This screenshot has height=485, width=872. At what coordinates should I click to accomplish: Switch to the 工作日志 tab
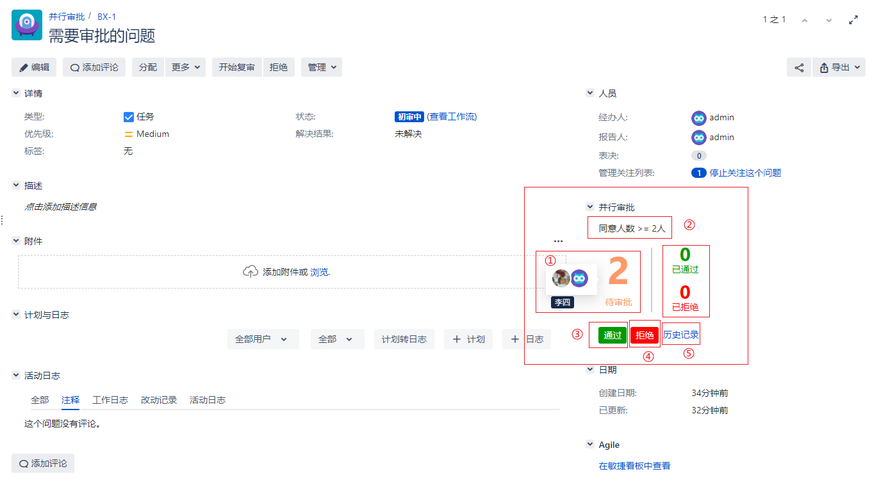point(110,400)
